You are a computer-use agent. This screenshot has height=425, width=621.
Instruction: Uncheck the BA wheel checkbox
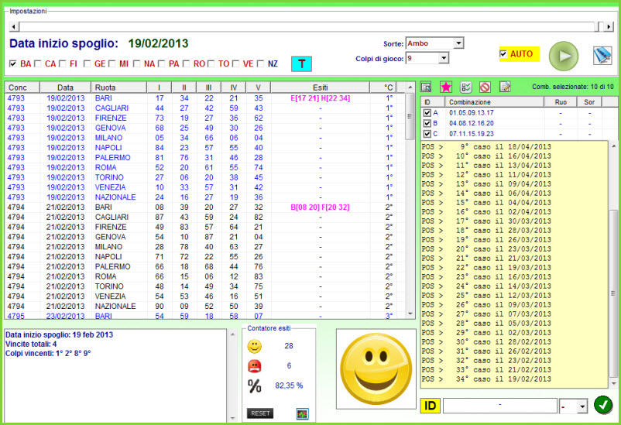[13, 63]
